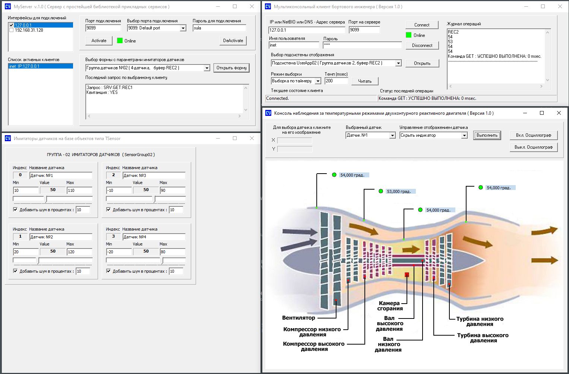
Task: Expand the 'Подсистема UserApp02' subsystem dropdown
Action: 398,63
